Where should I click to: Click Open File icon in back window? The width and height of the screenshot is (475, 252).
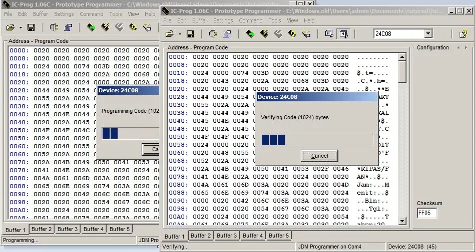(11, 28)
